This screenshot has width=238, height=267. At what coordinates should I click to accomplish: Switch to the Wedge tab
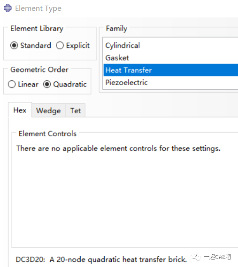tap(48, 110)
